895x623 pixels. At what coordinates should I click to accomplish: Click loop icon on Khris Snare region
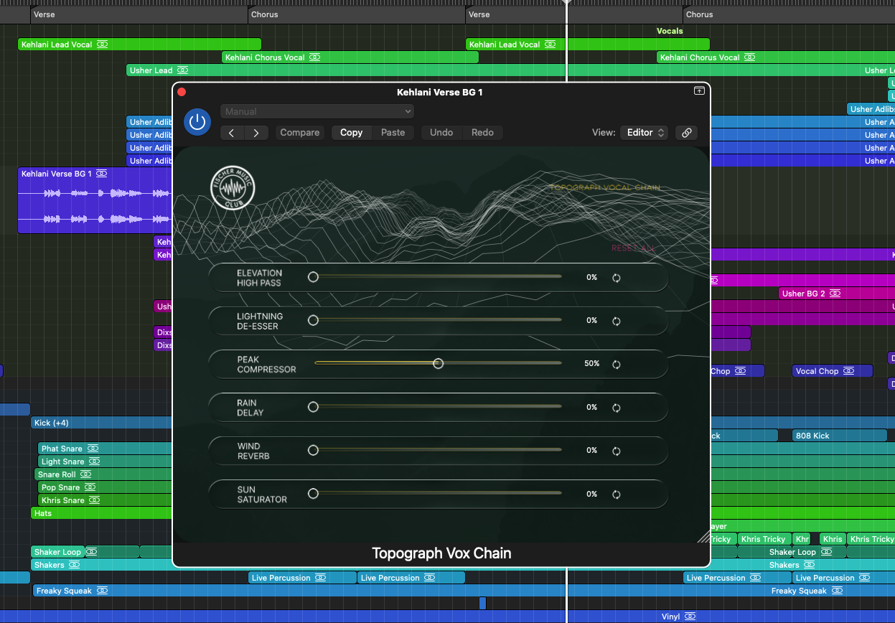pos(96,500)
